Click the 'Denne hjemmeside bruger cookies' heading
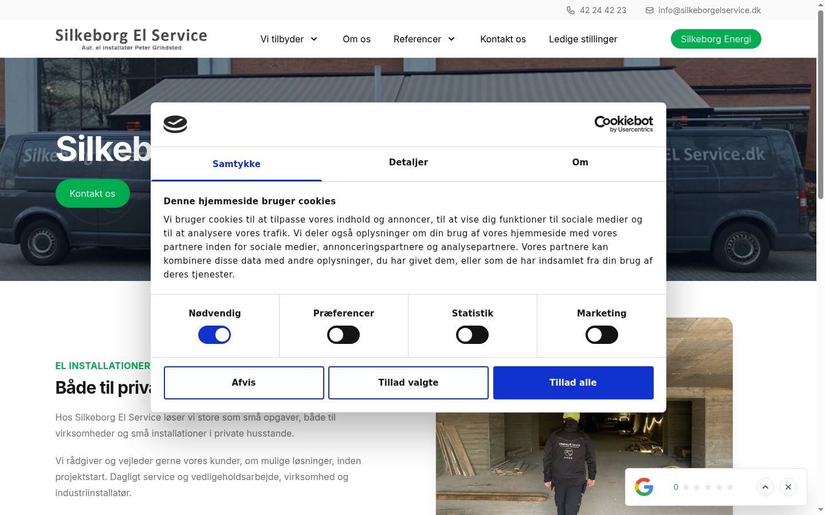This screenshot has width=825, height=515. point(250,201)
